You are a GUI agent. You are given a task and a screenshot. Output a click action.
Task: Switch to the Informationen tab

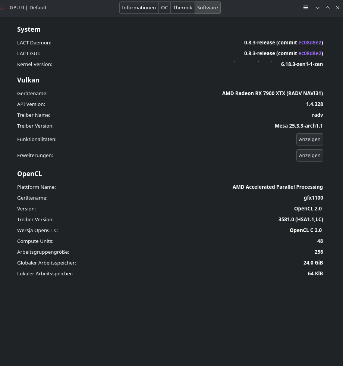[x=139, y=7]
